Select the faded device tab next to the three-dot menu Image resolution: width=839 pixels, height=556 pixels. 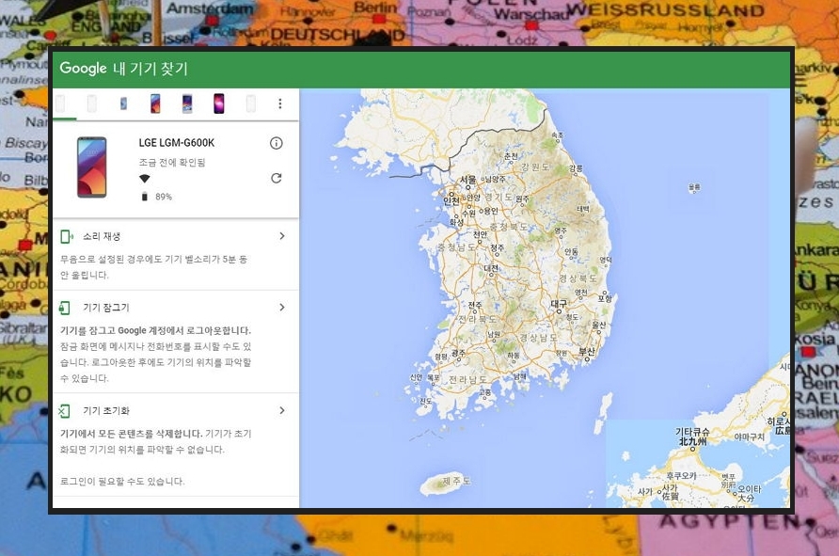[250, 103]
